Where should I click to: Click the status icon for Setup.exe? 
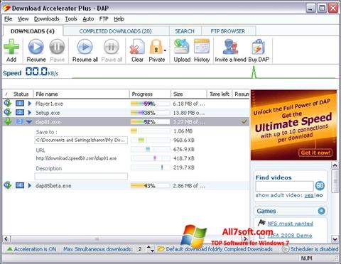(x=8, y=113)
